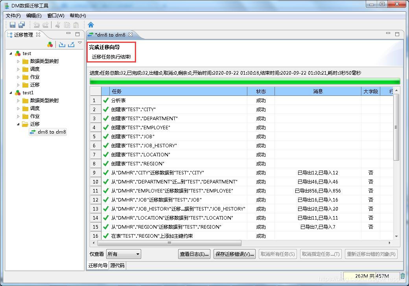The height and width of the screenshot is (286, 409).
Task: Select task row 分析表
Action: point(241,101)
